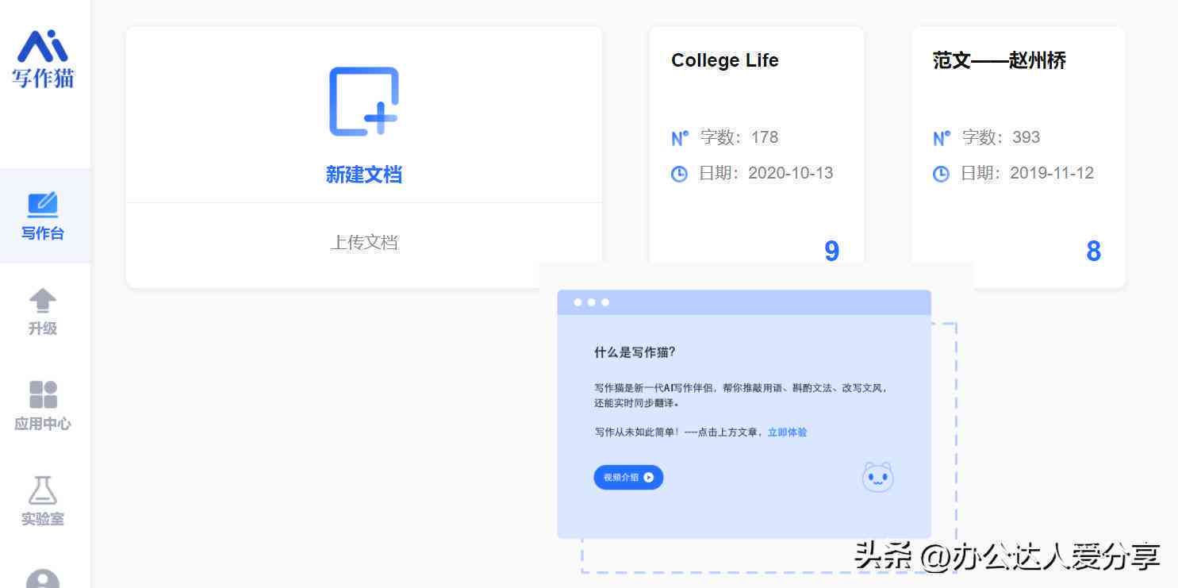Click the new document plus icon
Viewport: 1178px width, 588px height.
[x=364, y=102]
